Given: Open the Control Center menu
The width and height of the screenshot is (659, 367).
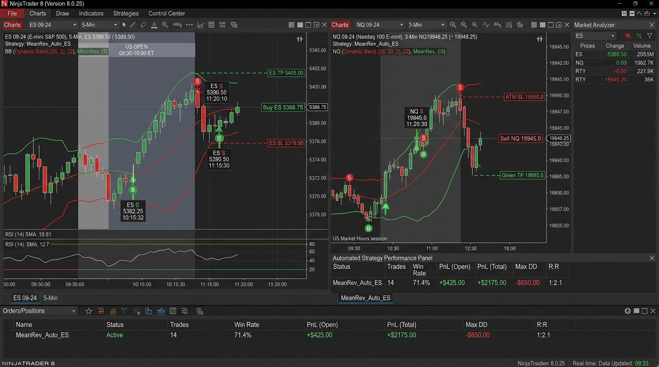Looking at the screenshot, I should coord(167,13).
